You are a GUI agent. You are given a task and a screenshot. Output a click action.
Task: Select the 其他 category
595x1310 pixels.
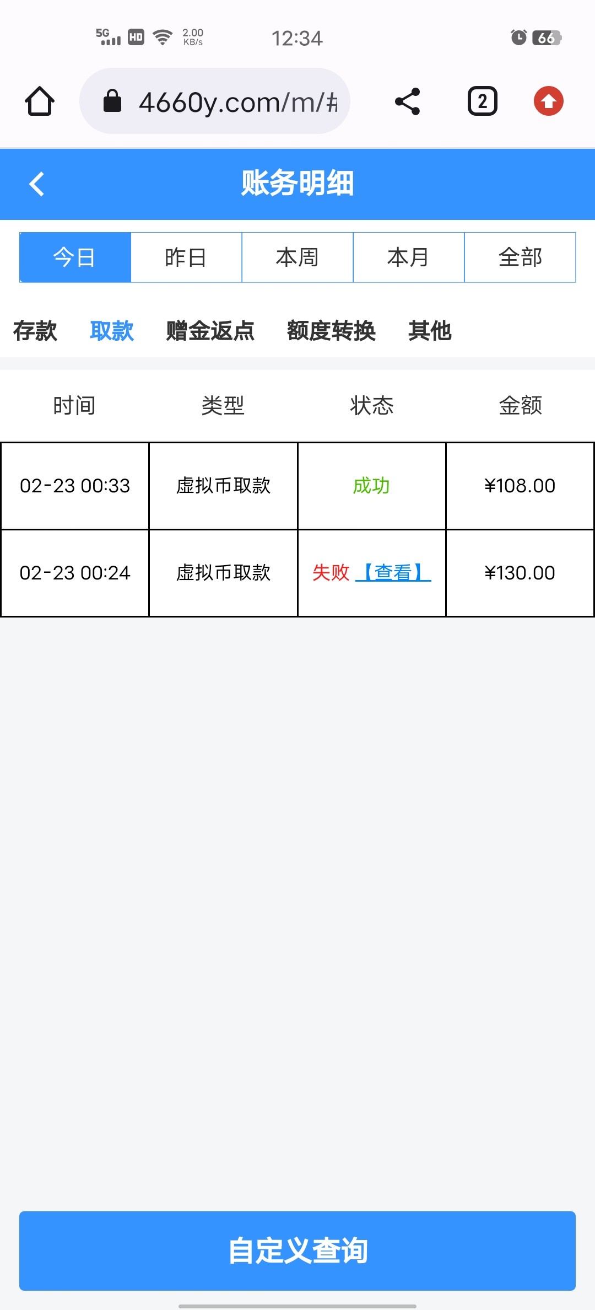(430, 331)
